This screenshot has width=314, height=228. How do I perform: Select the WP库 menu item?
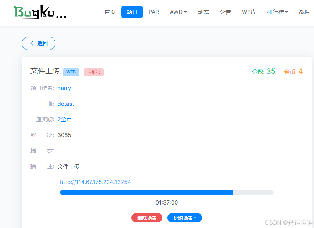(249, 12)
